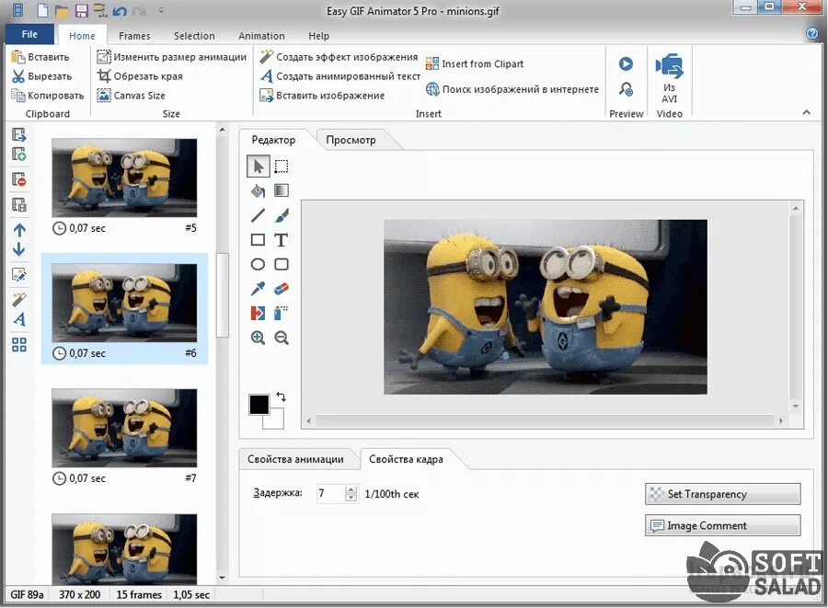
Task: Switch to the Selection ribbon tab
Action: (194, 36)
